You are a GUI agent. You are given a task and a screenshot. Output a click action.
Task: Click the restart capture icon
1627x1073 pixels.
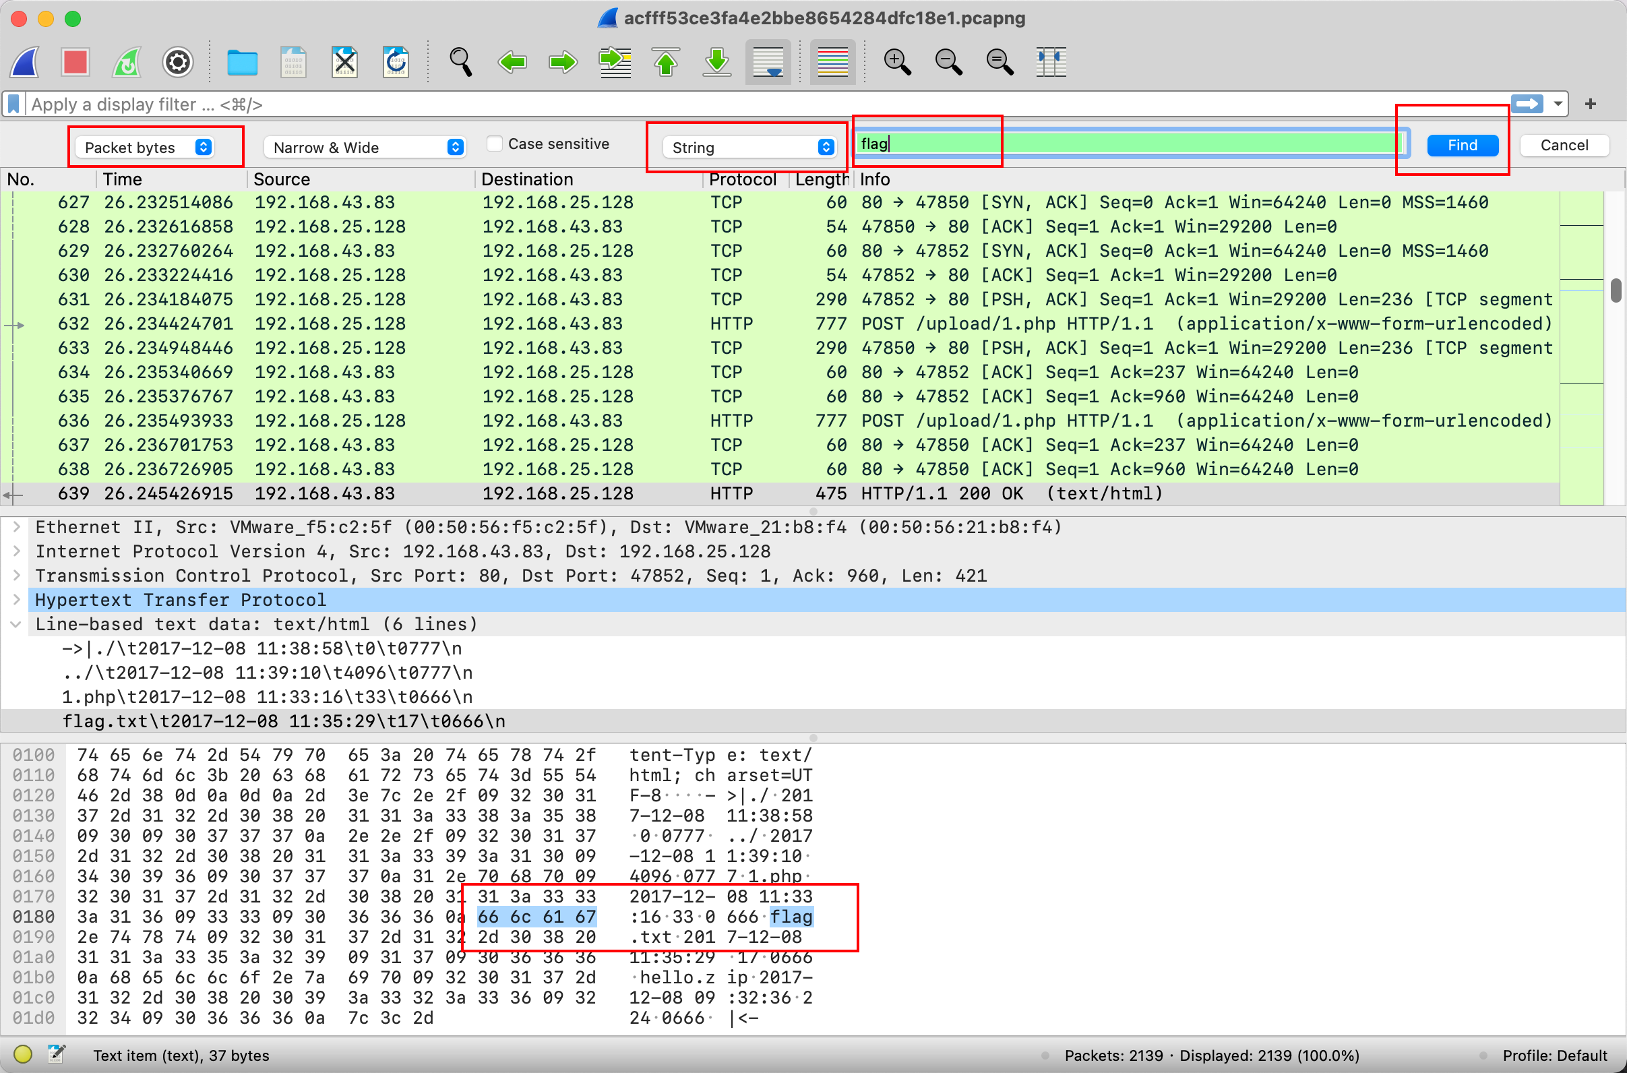127,62
